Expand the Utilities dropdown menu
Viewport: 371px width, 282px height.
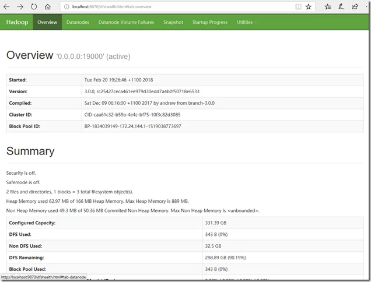pyautogui.click(x=246, y=22)
